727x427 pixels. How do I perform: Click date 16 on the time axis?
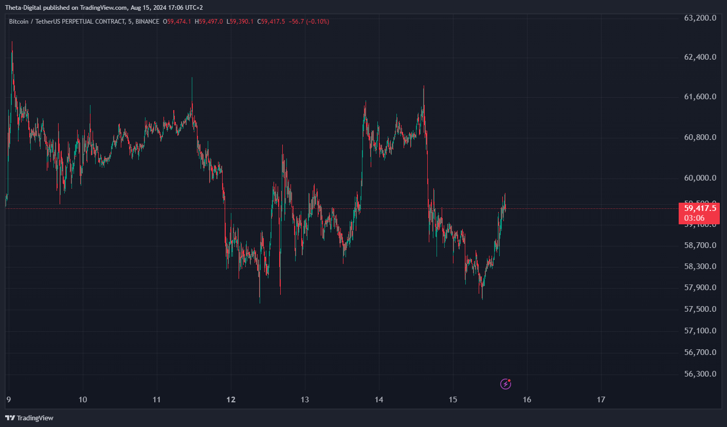pos(527,399)
